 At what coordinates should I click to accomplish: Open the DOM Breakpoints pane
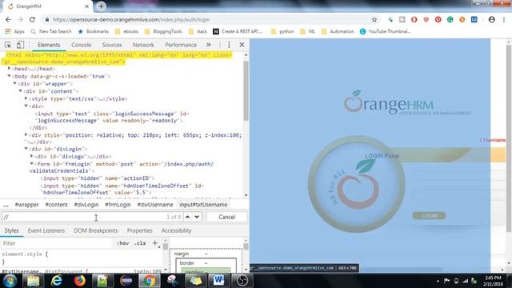pos(95,230)
